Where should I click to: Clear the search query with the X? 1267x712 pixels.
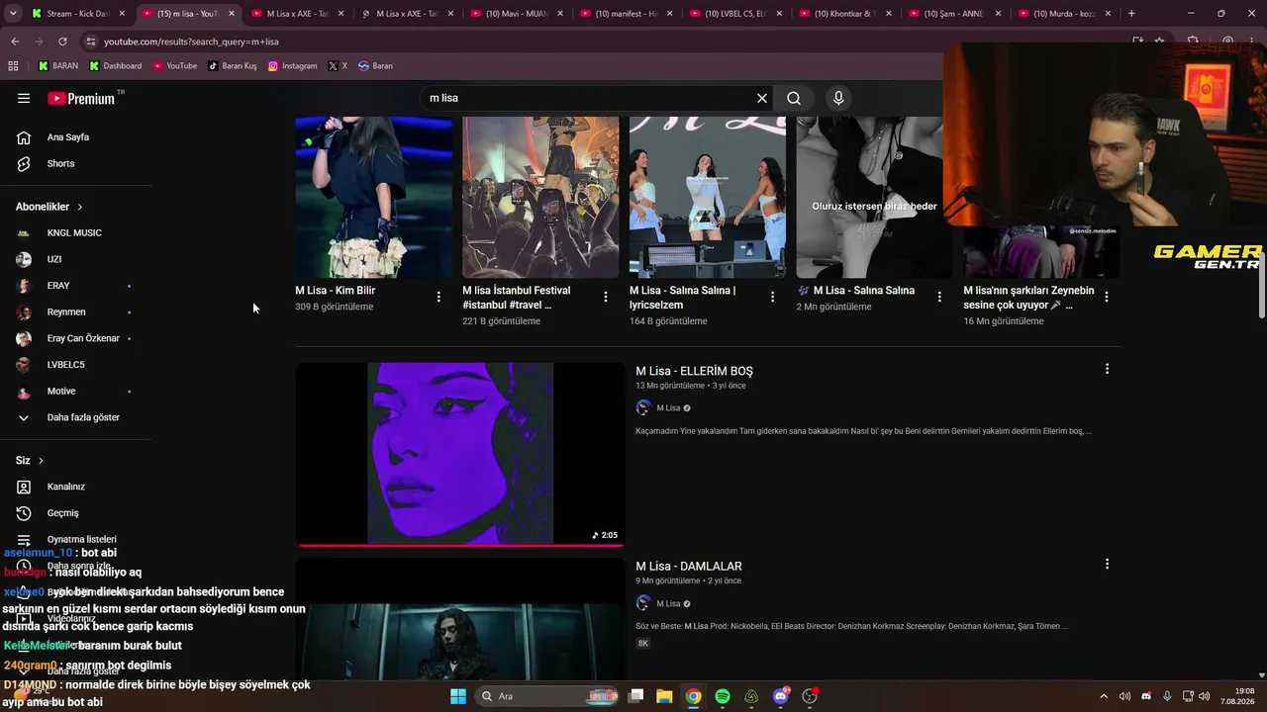pos(762,98)
